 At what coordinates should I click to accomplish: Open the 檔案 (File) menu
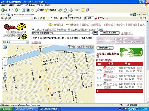[x=4, y=5]
